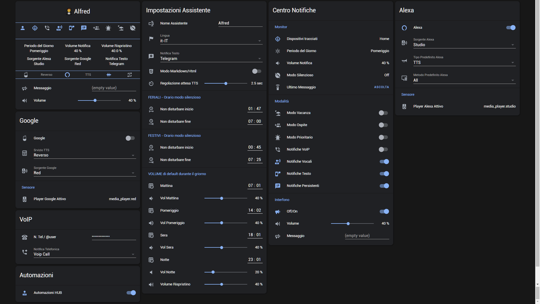Image resolution: width=540 pixels, height=304 pixels.
Task: Adjust the Regolazione attesa TTS slider
Action: point(226,83)
